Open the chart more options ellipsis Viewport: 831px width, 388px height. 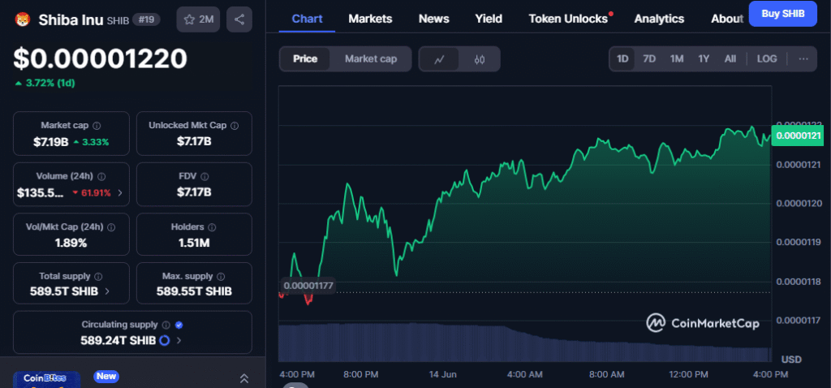[803, 58]
